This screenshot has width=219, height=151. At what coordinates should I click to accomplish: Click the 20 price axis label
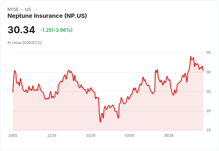pos(208,111)
